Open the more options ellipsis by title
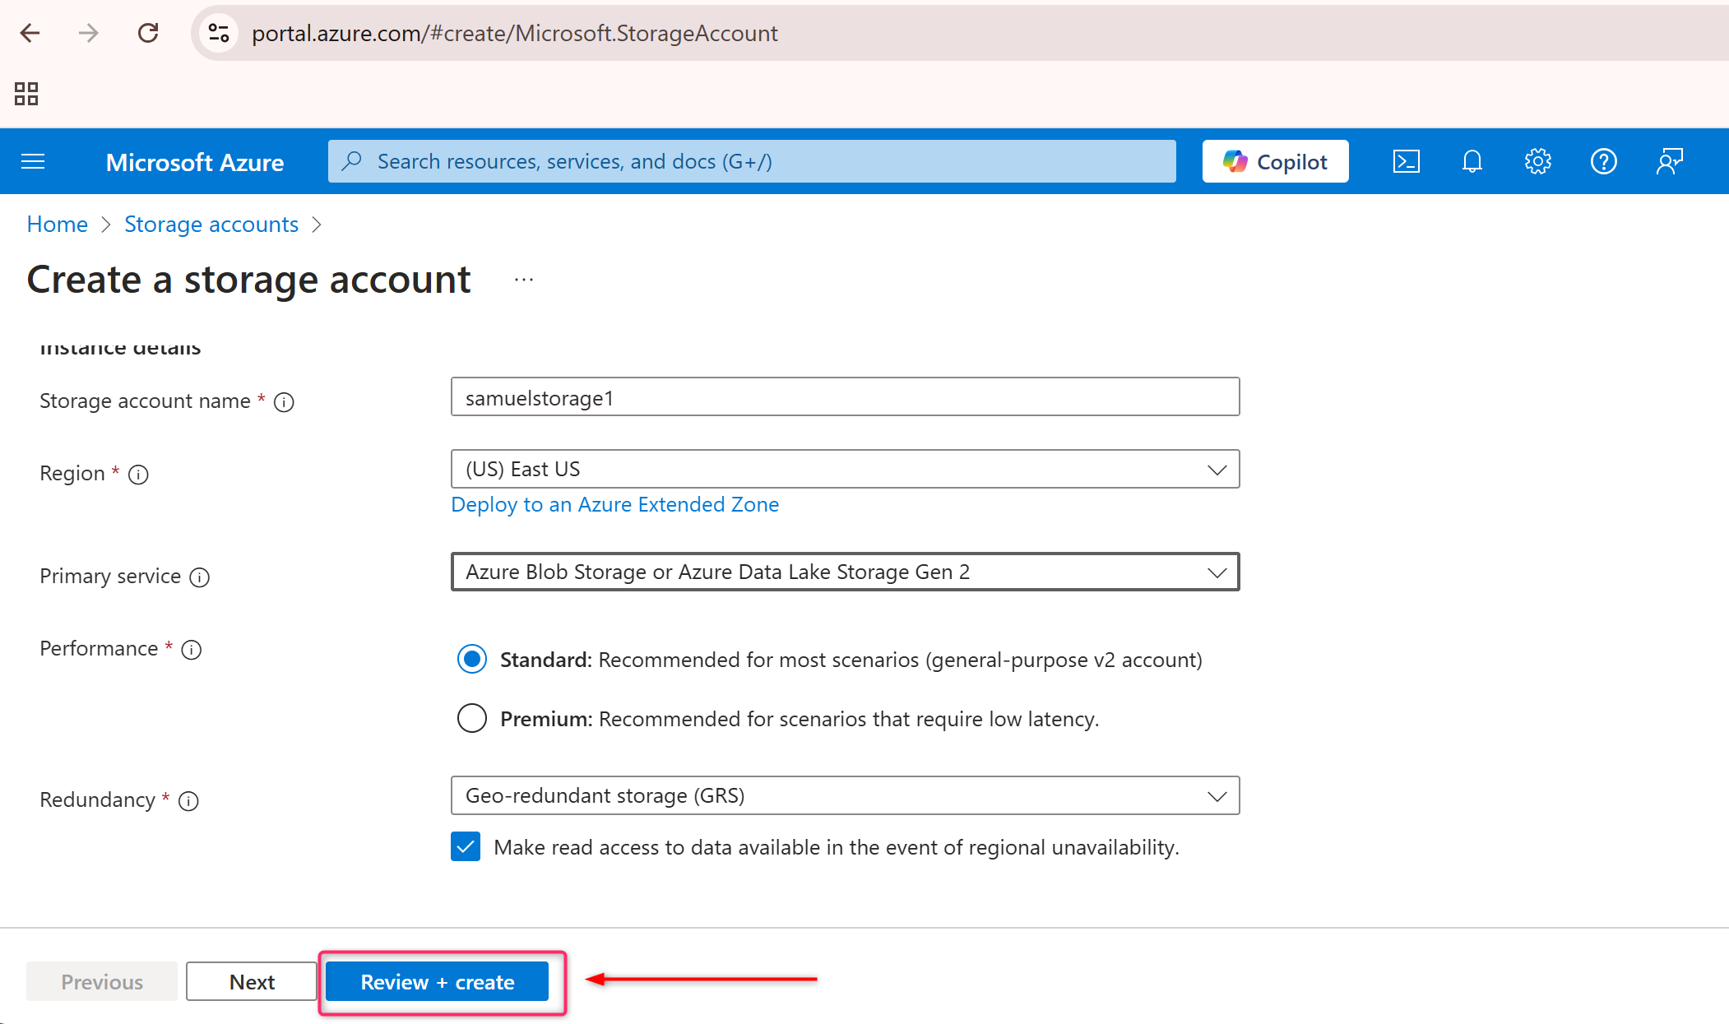Image resolution: width=1729 pixels, height=1024 pixels. coord(524,280)
